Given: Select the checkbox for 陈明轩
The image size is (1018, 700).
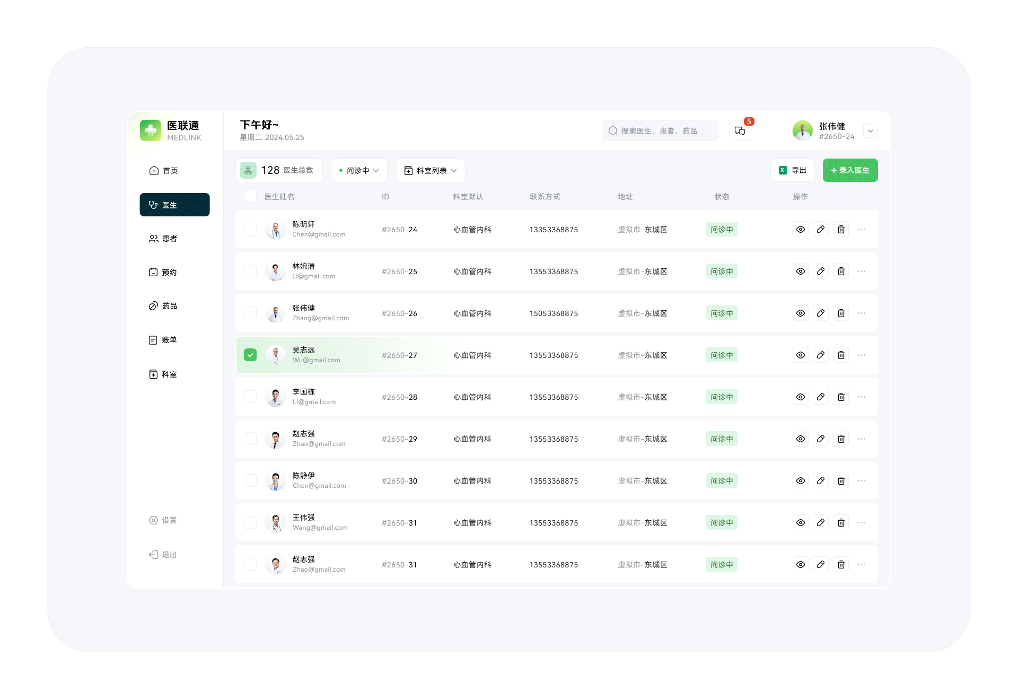Looking at the screenshot, I should tap(250, 230).
